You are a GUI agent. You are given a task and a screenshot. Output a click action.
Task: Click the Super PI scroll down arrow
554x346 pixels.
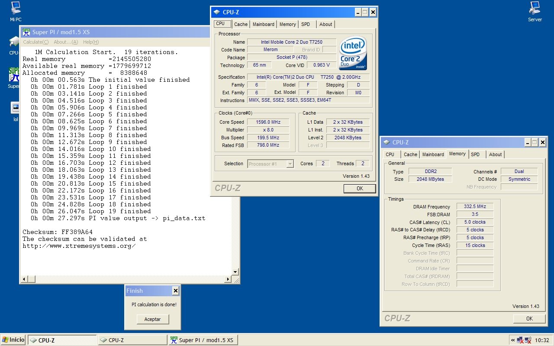click(x=235, y=272)
